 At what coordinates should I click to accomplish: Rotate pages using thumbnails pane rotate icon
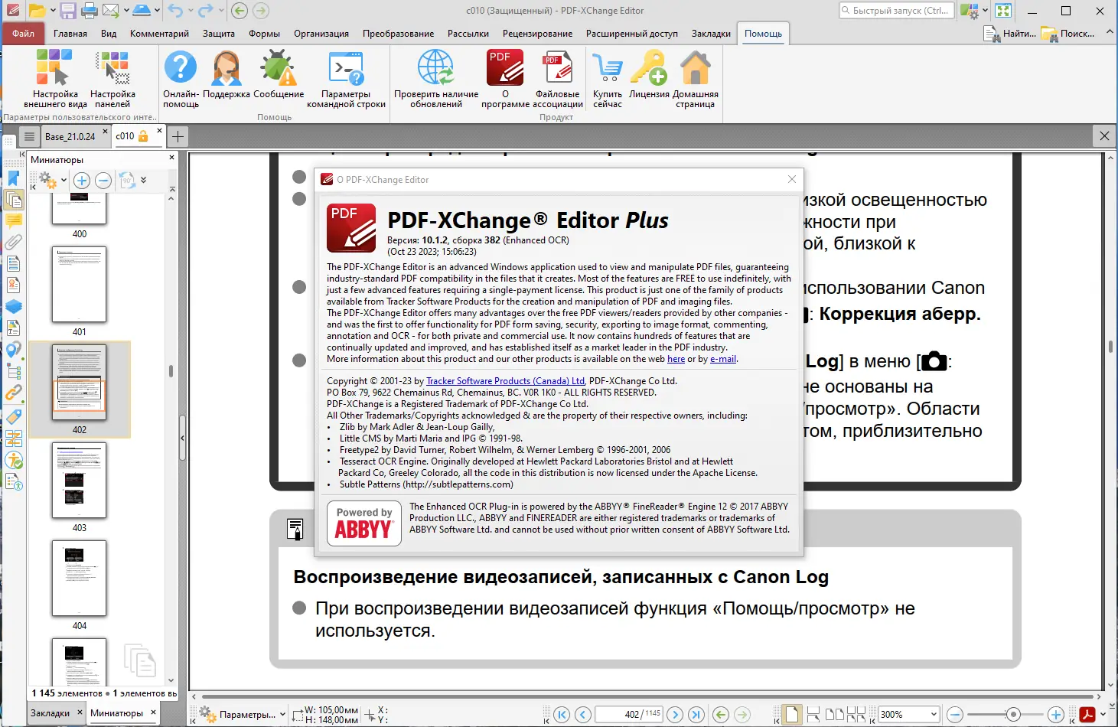127,181
